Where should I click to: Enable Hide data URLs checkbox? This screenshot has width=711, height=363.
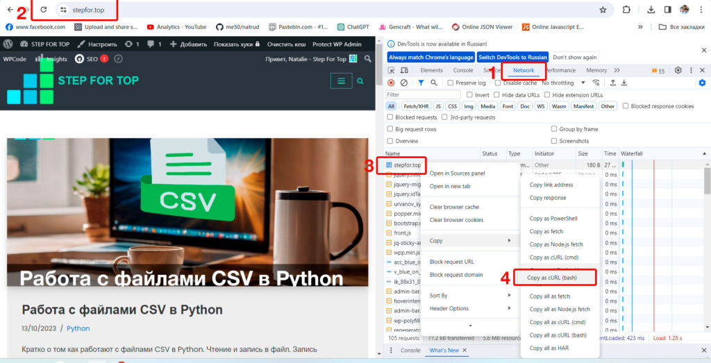(496, 94)
